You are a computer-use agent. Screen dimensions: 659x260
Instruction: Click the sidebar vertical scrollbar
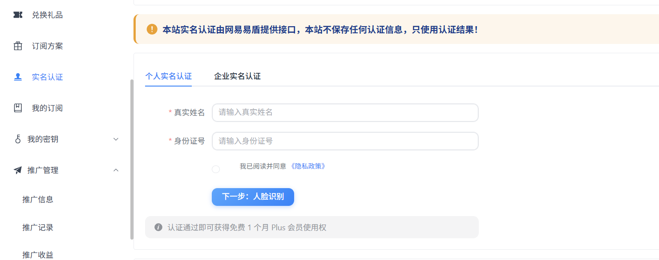[132, 160]
